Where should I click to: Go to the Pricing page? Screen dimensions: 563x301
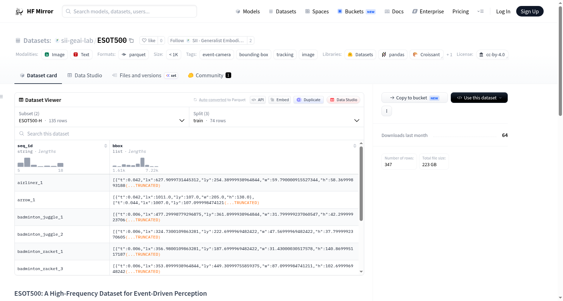pos(461,12)
